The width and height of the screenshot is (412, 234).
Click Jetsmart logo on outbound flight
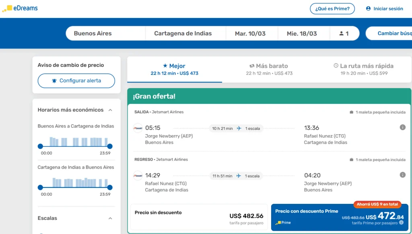coord(138,128)
